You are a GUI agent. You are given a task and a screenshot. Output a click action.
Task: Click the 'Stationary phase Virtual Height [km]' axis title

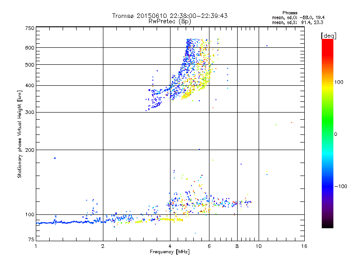tap(19, 134)
